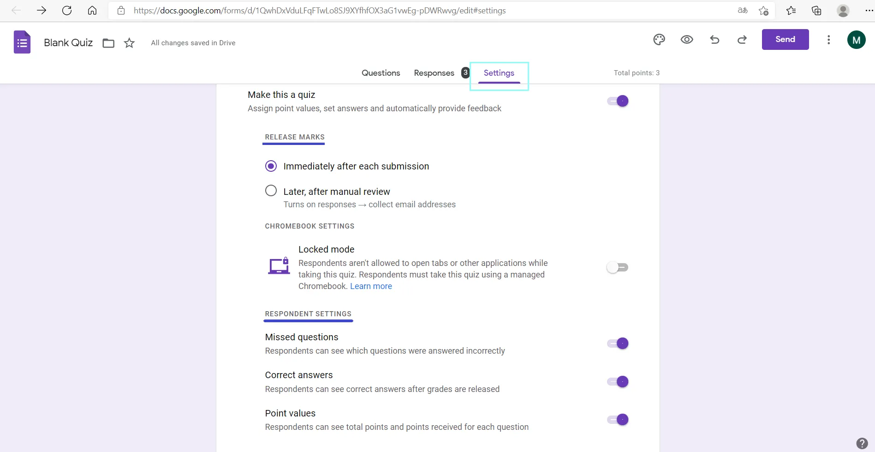Open the Responses tab
This screenshot has width=875, height=452.
434,73
